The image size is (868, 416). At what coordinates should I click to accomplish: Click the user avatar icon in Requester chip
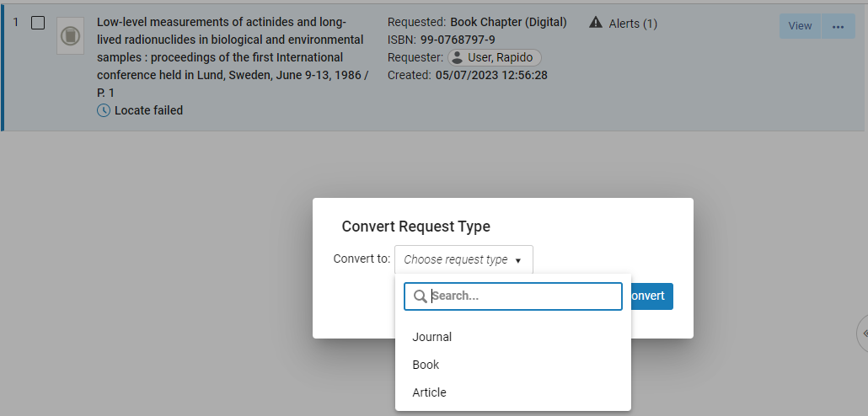pyautogui.click(x=457, y=57)
